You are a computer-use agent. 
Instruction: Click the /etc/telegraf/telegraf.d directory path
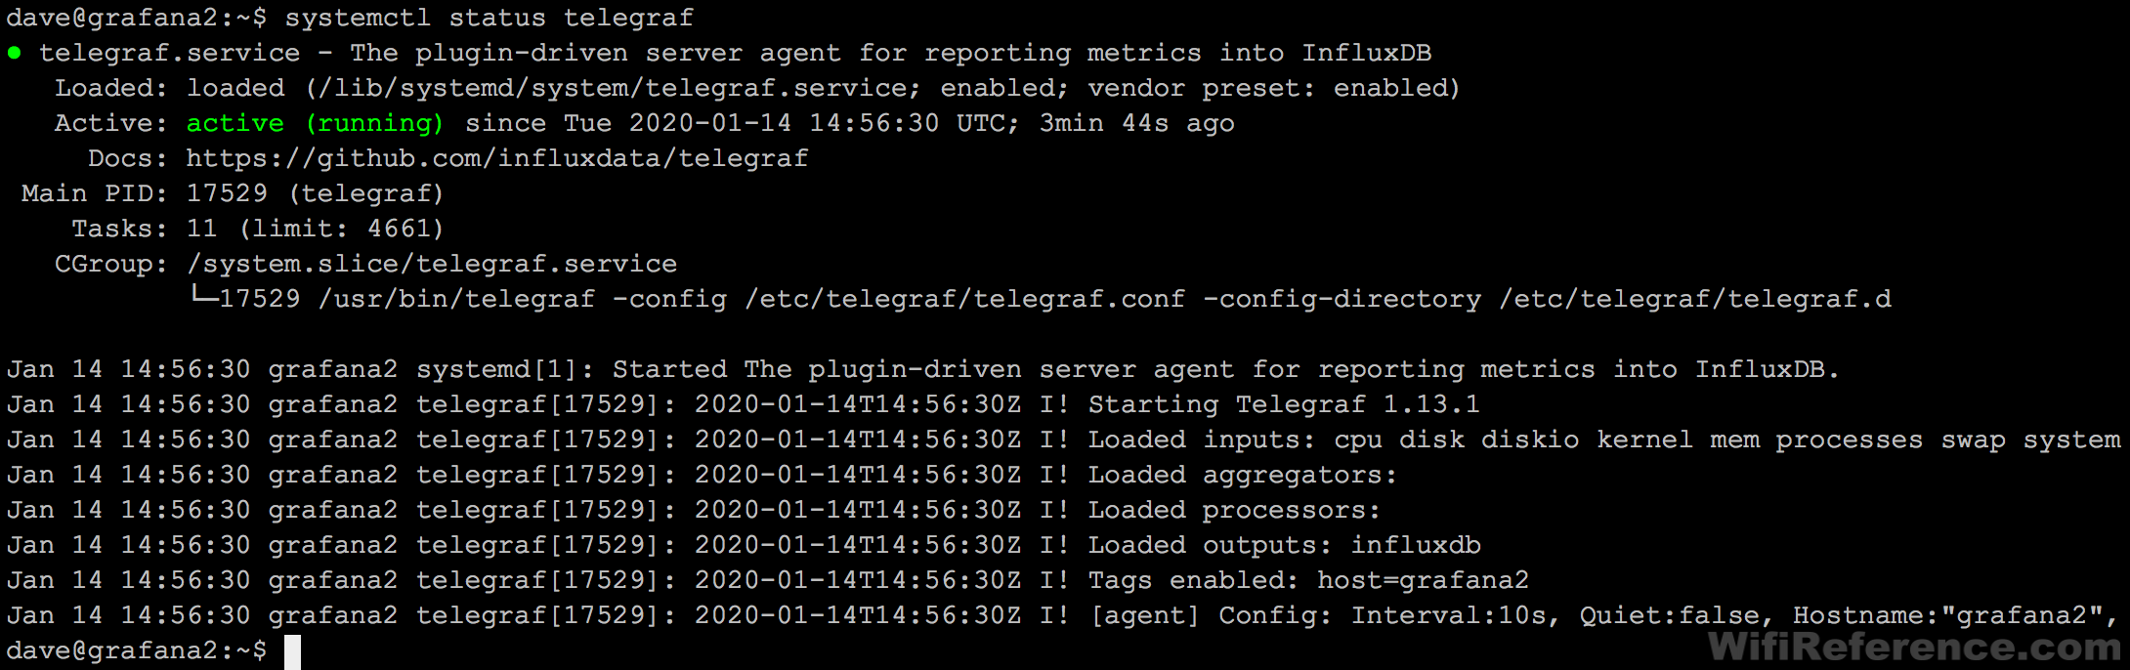pos(1695,299)
